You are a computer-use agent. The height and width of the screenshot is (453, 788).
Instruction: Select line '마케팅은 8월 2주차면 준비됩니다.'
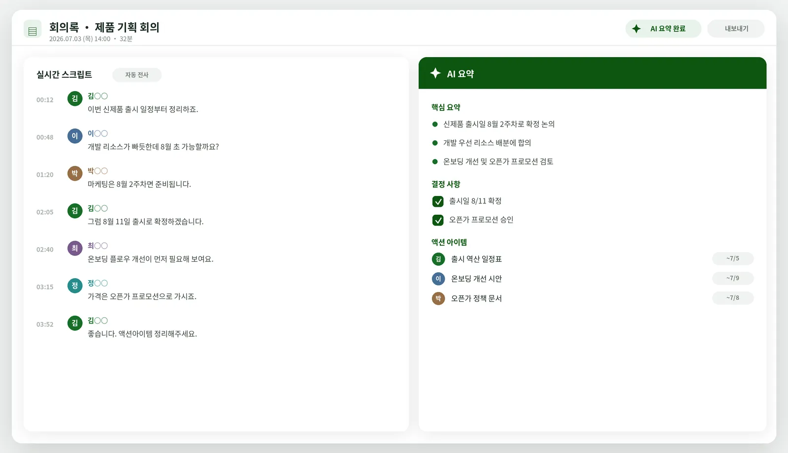coord(139,184)
